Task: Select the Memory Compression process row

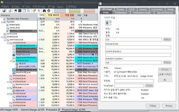Action: tap(49, 31)
